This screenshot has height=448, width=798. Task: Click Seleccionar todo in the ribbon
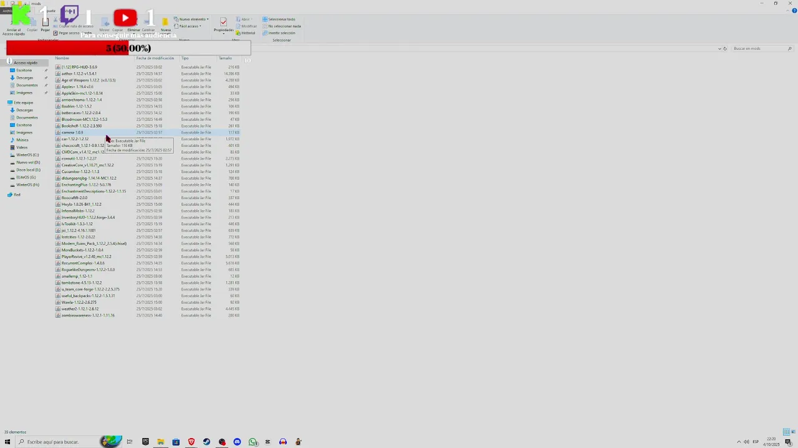click(279, 19)
